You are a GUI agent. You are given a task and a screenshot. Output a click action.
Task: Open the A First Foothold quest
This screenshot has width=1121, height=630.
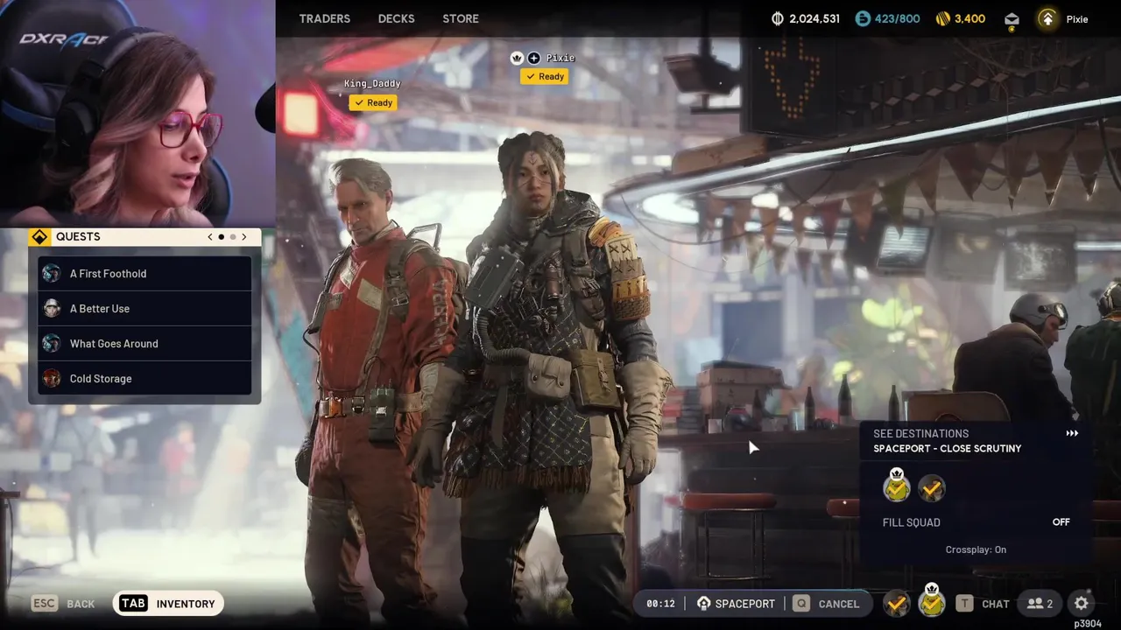pos(145,273)
